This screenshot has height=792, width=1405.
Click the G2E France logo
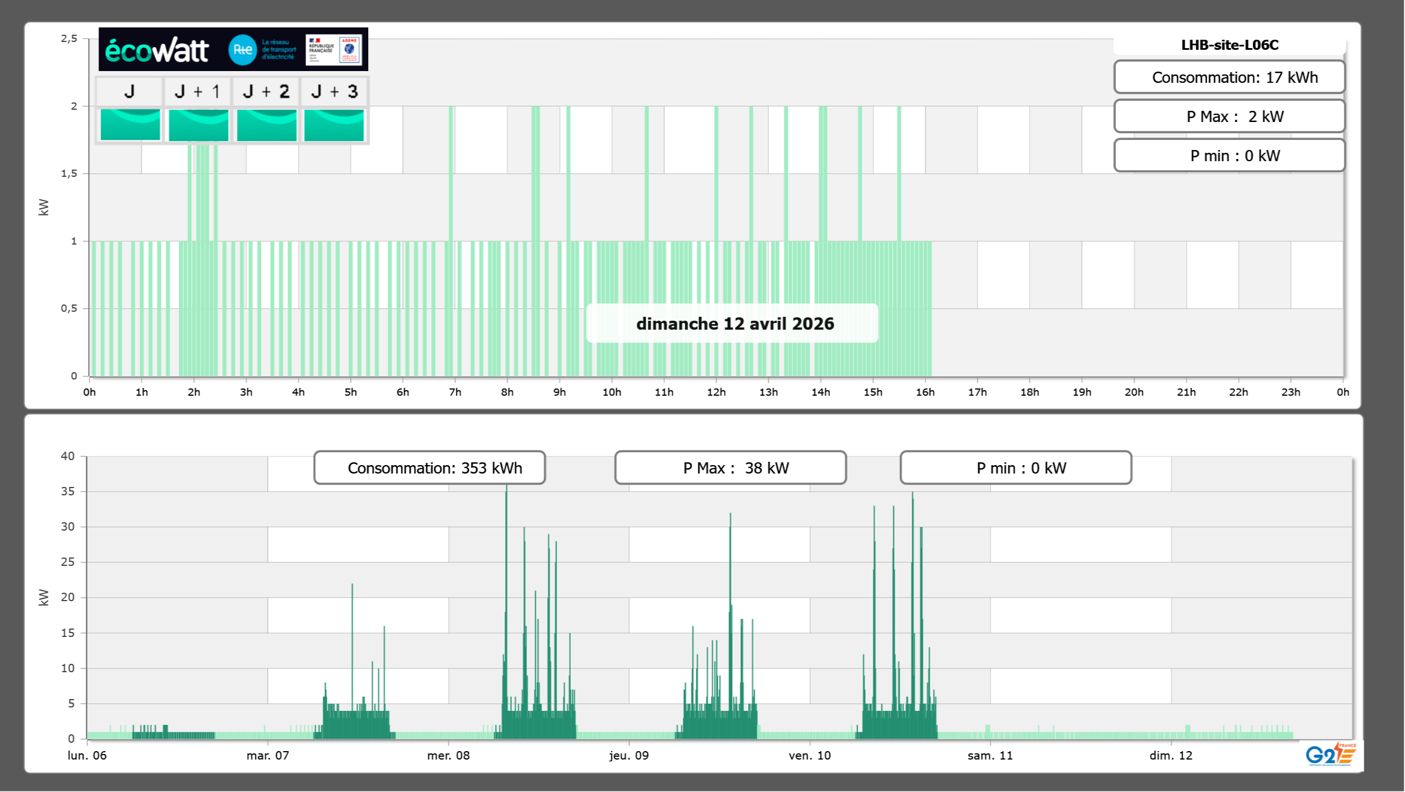pyautogui.click(x=1331, y=754)
